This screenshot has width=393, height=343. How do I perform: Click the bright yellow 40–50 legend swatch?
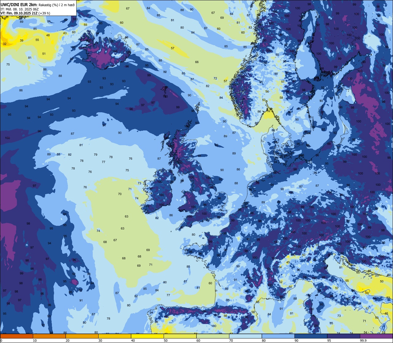click(x=147, y=336)
